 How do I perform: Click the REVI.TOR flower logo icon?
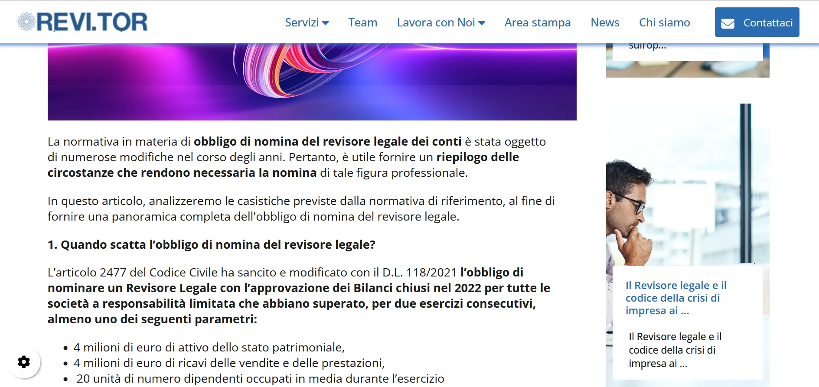pos(26,22)
